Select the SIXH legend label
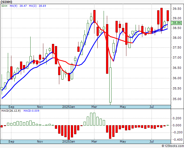This screenshot has height=148, width=184. [4, 6]
